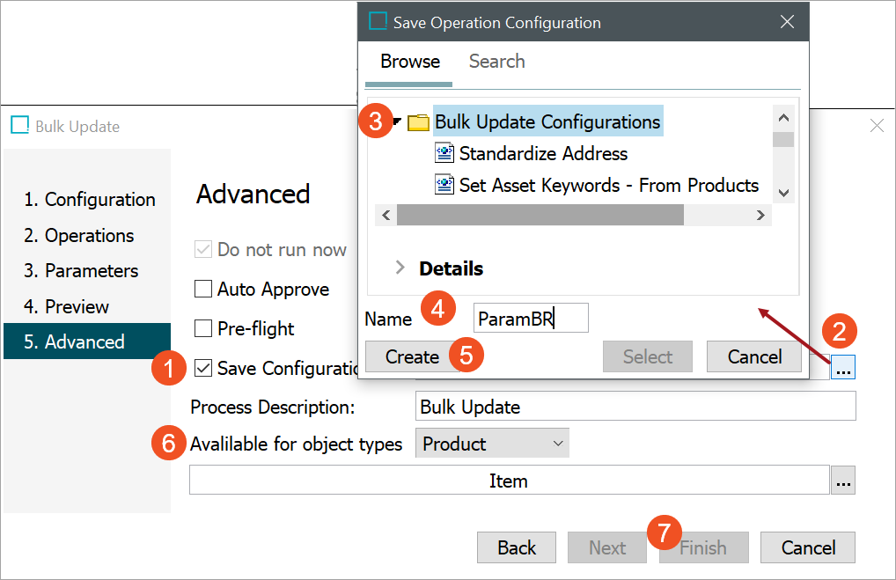
Task: Select Set Asset Keywords - From Products
Action: pos(608,185)
